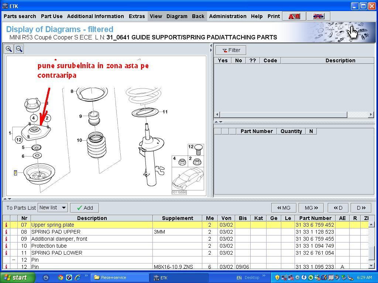Click info icon for SPRING PAD LOWER row

click(6, 253)
